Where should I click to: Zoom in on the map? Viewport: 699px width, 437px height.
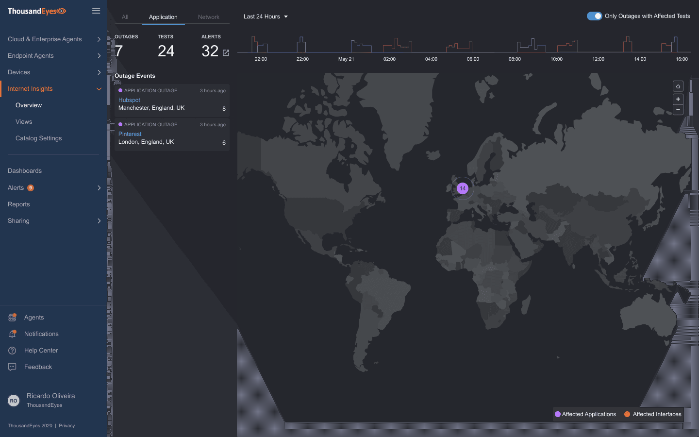pyautogui.click(x=678, y=99)
